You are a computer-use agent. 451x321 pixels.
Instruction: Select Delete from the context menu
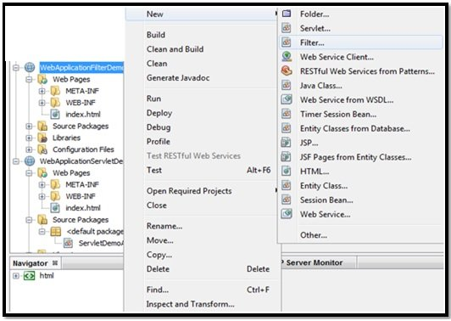[203, 269]
